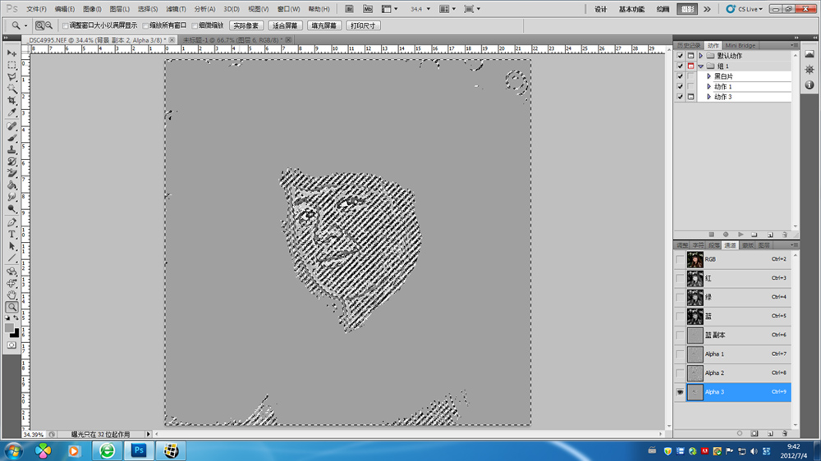Play the selected action in Actions panel
Screen dimensions: 821x461
coord(741,235)
